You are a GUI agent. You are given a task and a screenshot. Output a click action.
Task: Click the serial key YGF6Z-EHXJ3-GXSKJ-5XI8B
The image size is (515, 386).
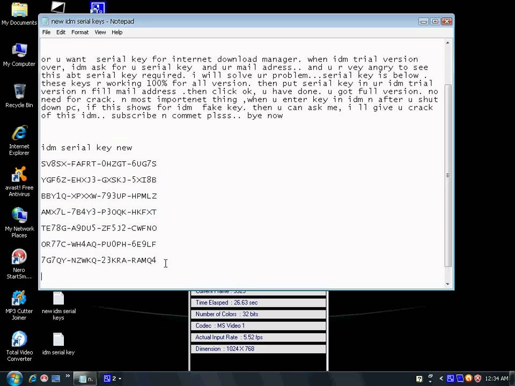[99, 180]
